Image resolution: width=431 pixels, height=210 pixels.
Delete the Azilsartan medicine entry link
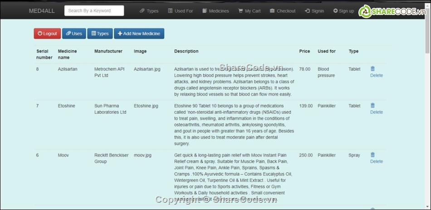pyautogui.click(x=377, y=76)
